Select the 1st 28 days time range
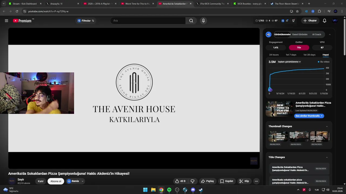This screenshot has width=346, height=194. click(309, 55)
